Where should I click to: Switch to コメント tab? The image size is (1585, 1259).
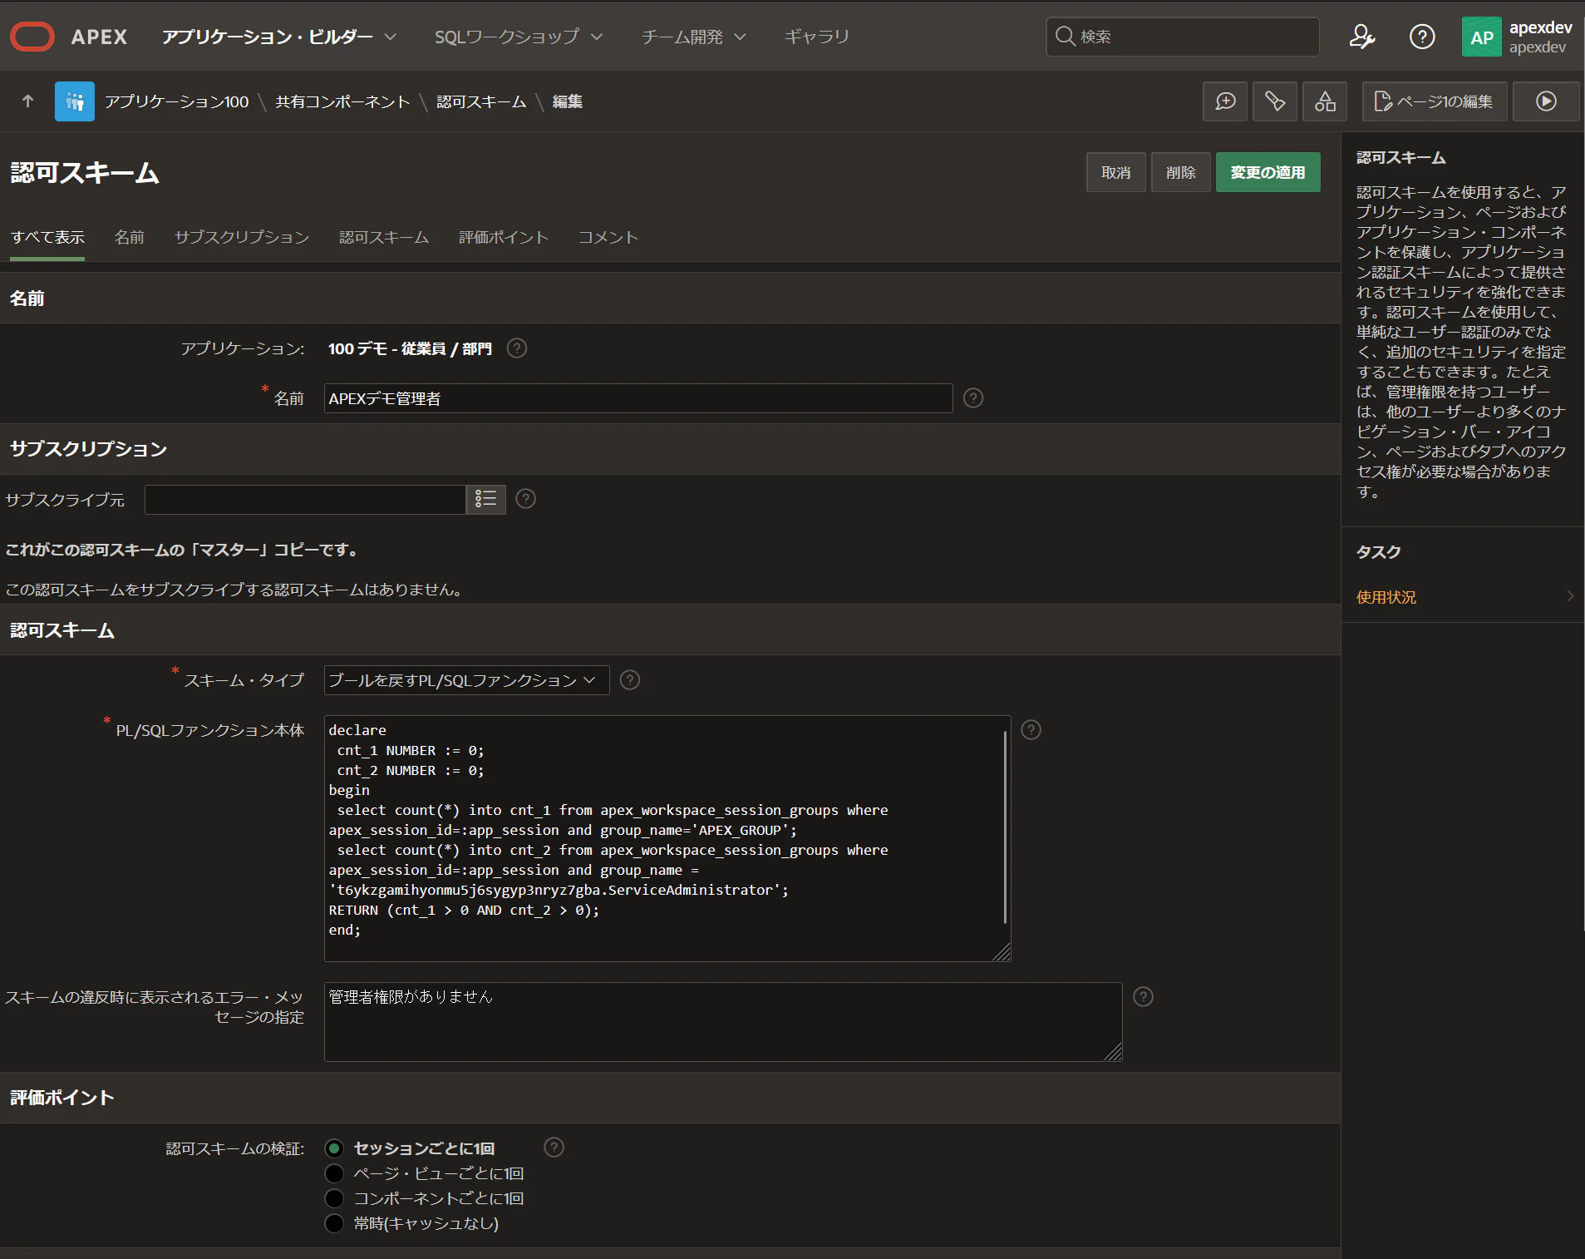coord(608,238)
